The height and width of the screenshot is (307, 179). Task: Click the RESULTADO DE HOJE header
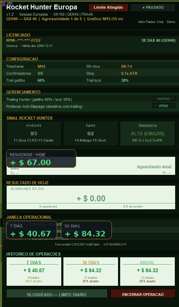click(x=28, y=183)
